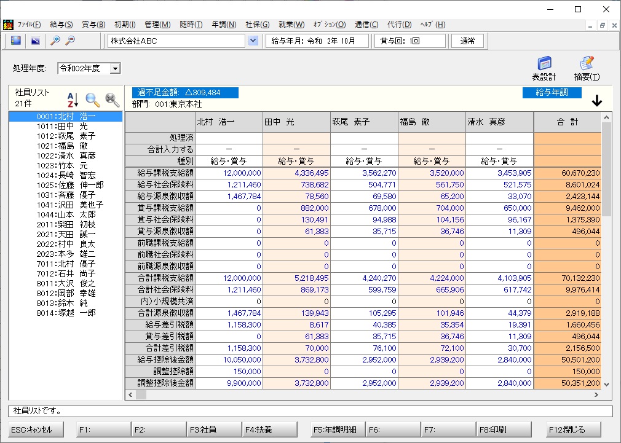The height and width of the screenshot is (443, 621).
Task: Click the F5:年調明細 button
Action: tap(338, 429)
